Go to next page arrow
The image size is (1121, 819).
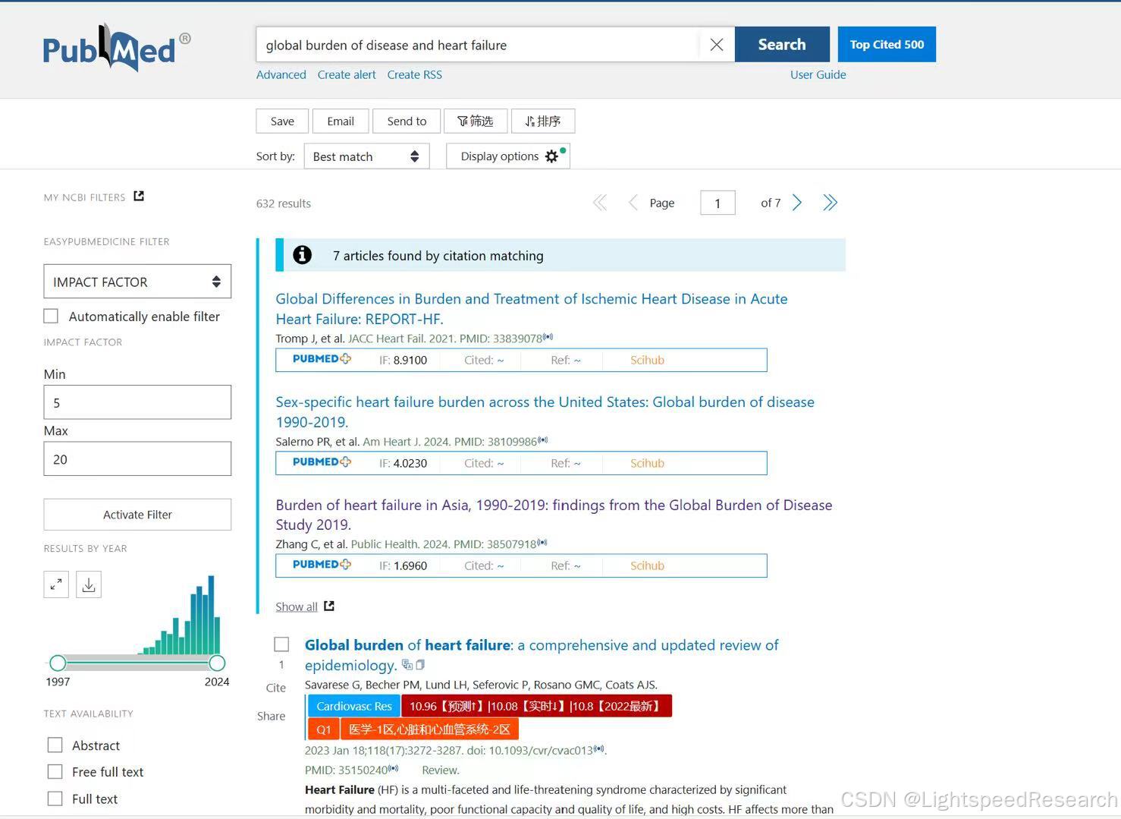[797, 203]
